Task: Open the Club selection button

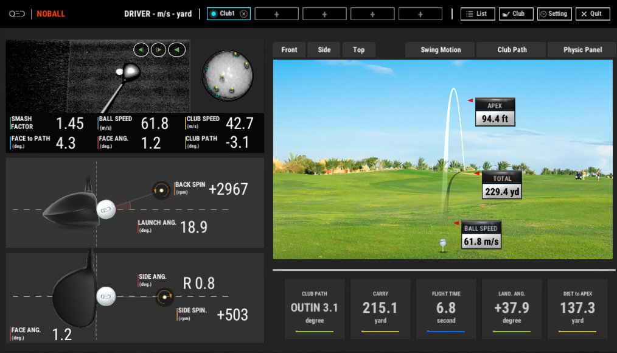Action: click(516, 14)
